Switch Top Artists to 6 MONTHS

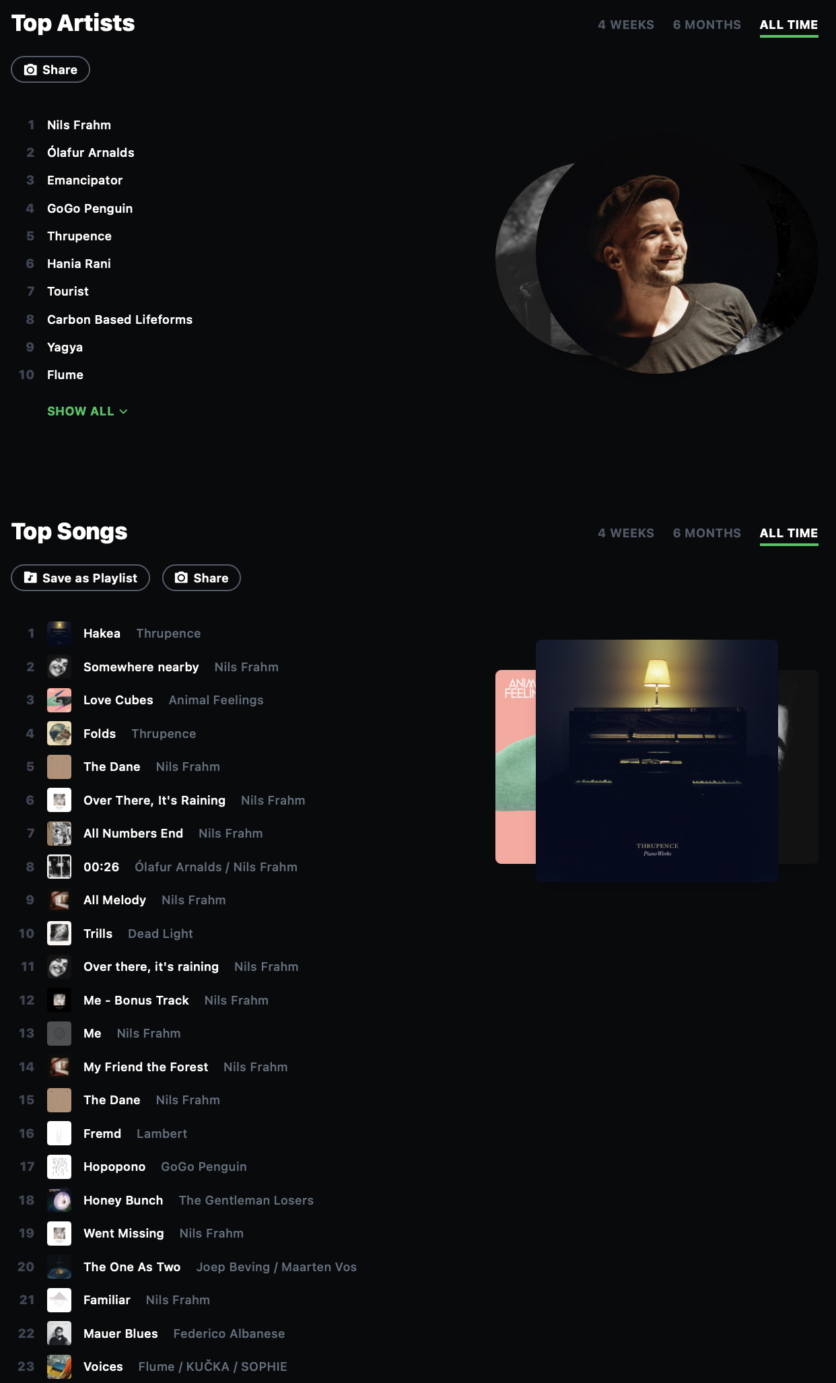coord(707,25)
